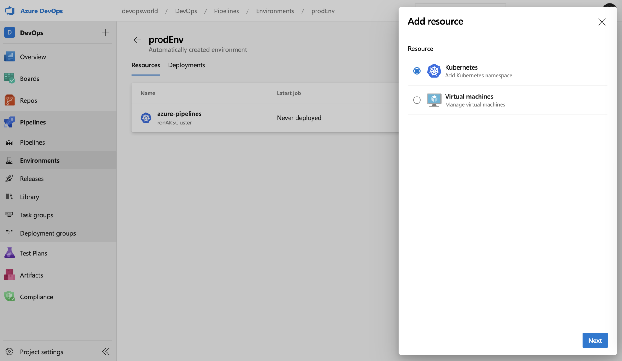Screen dimensions: 622x361
Task: Click the azure-pipelines resource name
Action: point(179,114)
